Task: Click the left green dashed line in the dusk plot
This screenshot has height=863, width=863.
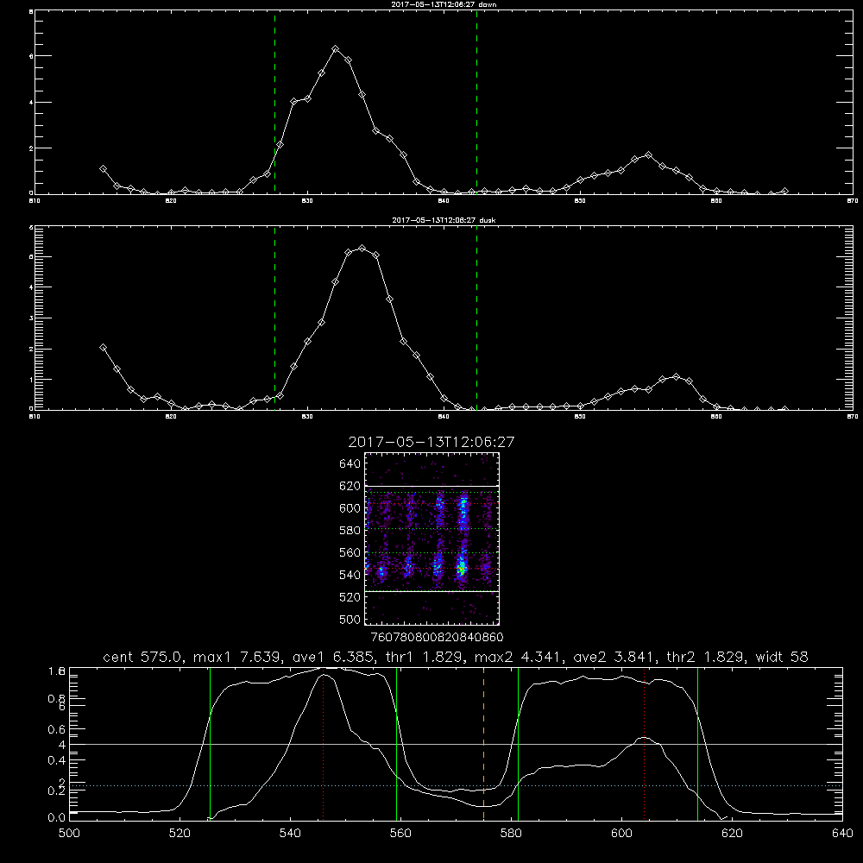Action: pos(274,318)
